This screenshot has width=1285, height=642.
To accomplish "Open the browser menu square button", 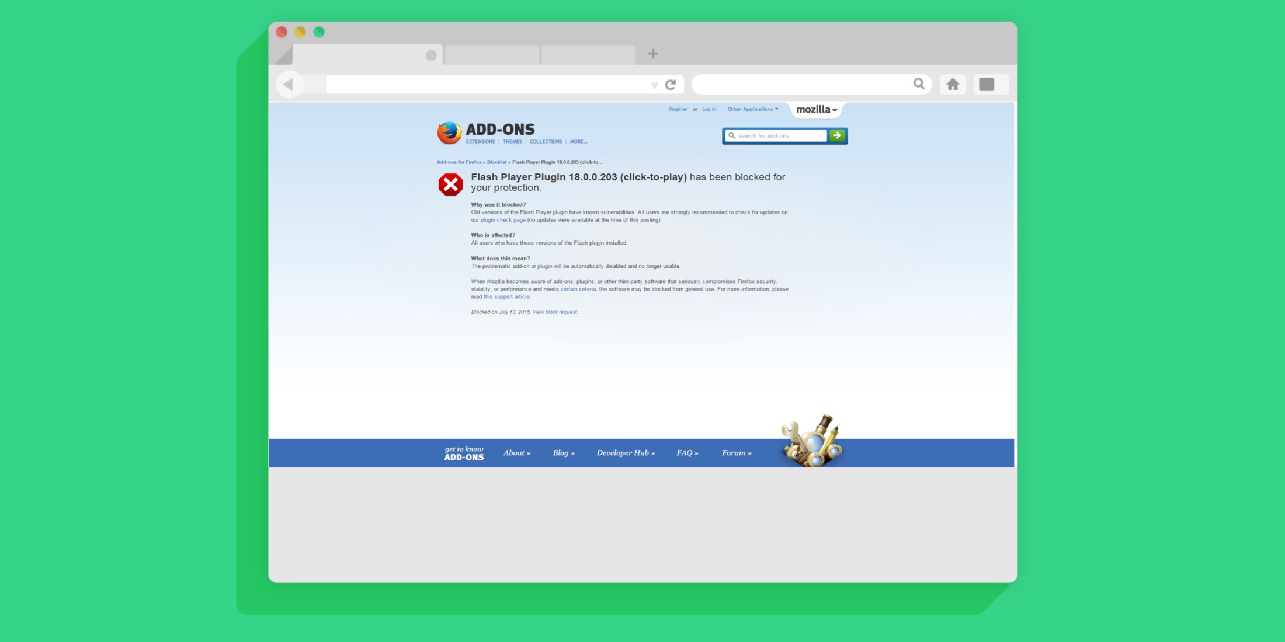I will coord(987,85).
